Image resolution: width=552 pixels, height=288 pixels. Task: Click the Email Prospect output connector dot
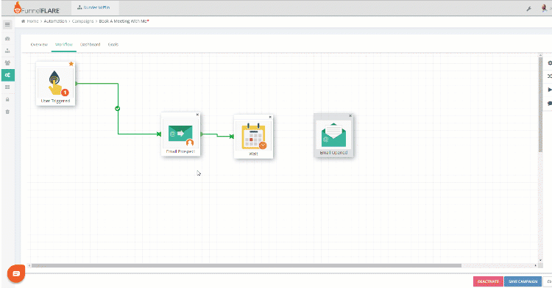[x=202, y=134]
